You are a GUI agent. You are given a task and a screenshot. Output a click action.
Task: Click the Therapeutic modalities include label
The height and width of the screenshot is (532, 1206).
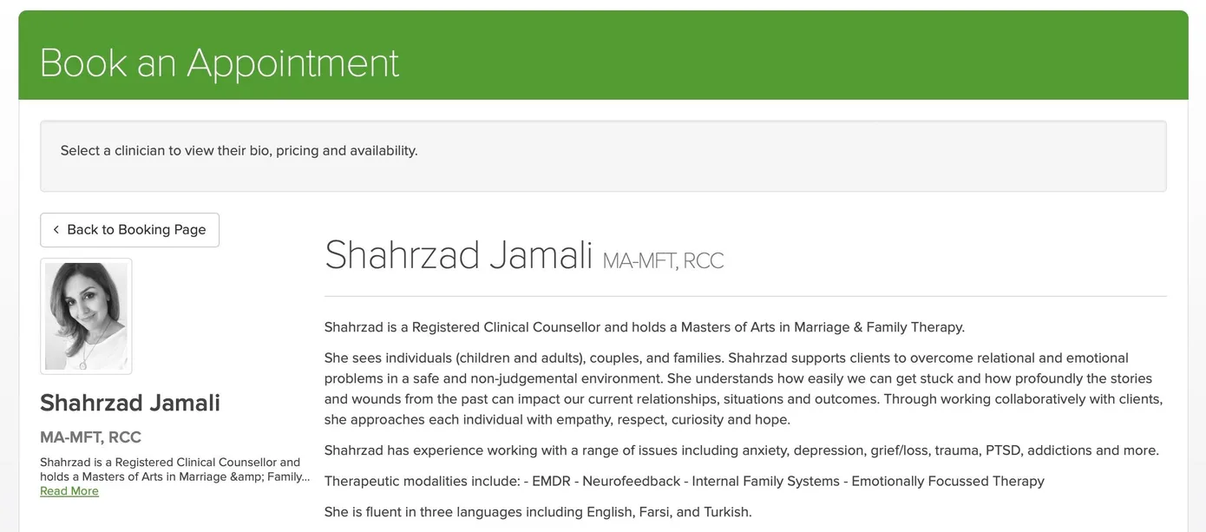[x=422, y=481]
